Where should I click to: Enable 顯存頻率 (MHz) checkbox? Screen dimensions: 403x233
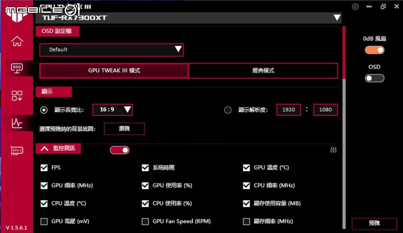246,221
